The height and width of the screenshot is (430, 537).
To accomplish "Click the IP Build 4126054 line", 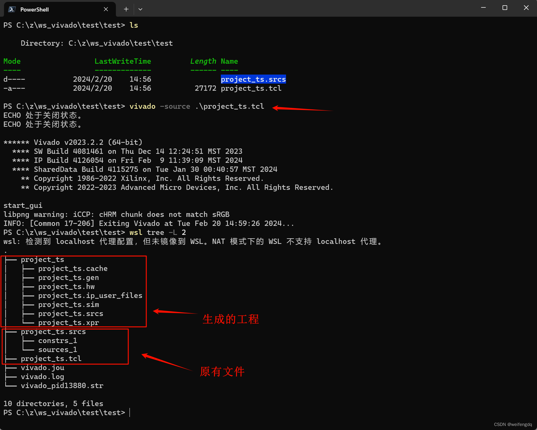I will click(127, 160).
